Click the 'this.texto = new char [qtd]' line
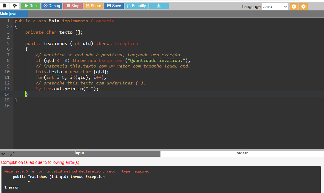This screenshot has height=193, width=324. click(x=72, y=72)
